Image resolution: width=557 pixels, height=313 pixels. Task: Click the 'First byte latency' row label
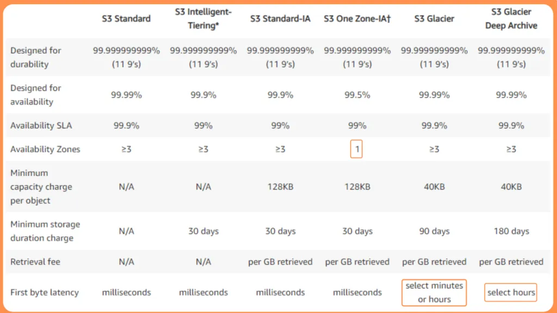[45, 292]
